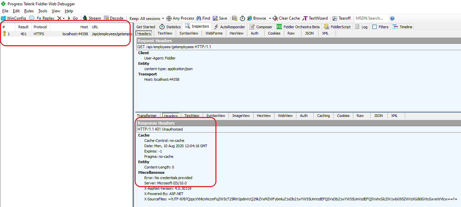This screenshot has width=461, height=207.
Task: Click the MSDN Search input box
Action: click(371, 18)
